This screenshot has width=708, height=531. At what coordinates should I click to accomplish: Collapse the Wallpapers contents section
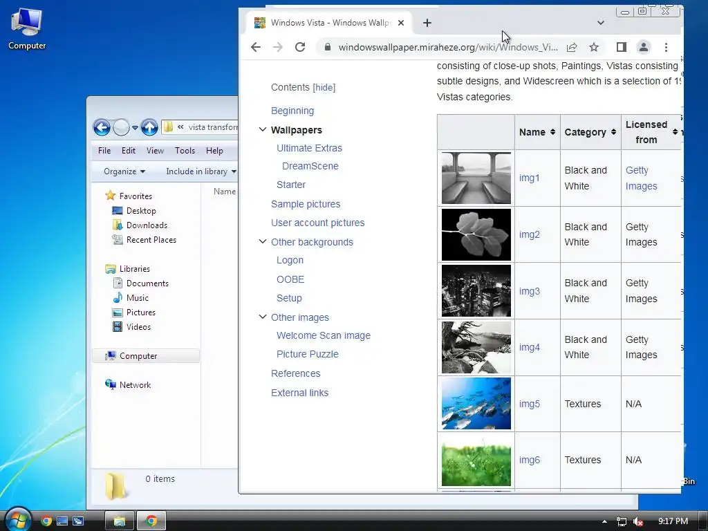[262, 129]
